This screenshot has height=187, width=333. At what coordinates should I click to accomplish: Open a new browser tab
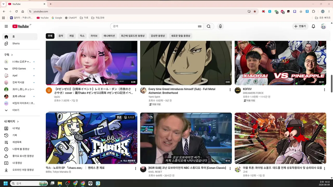tap(50, 4)
